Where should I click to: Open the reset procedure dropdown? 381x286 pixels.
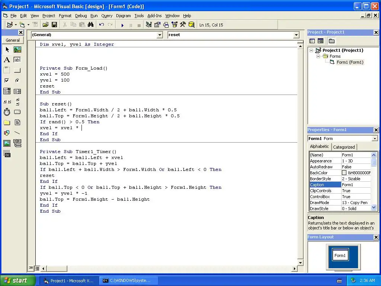coord(296,35)
